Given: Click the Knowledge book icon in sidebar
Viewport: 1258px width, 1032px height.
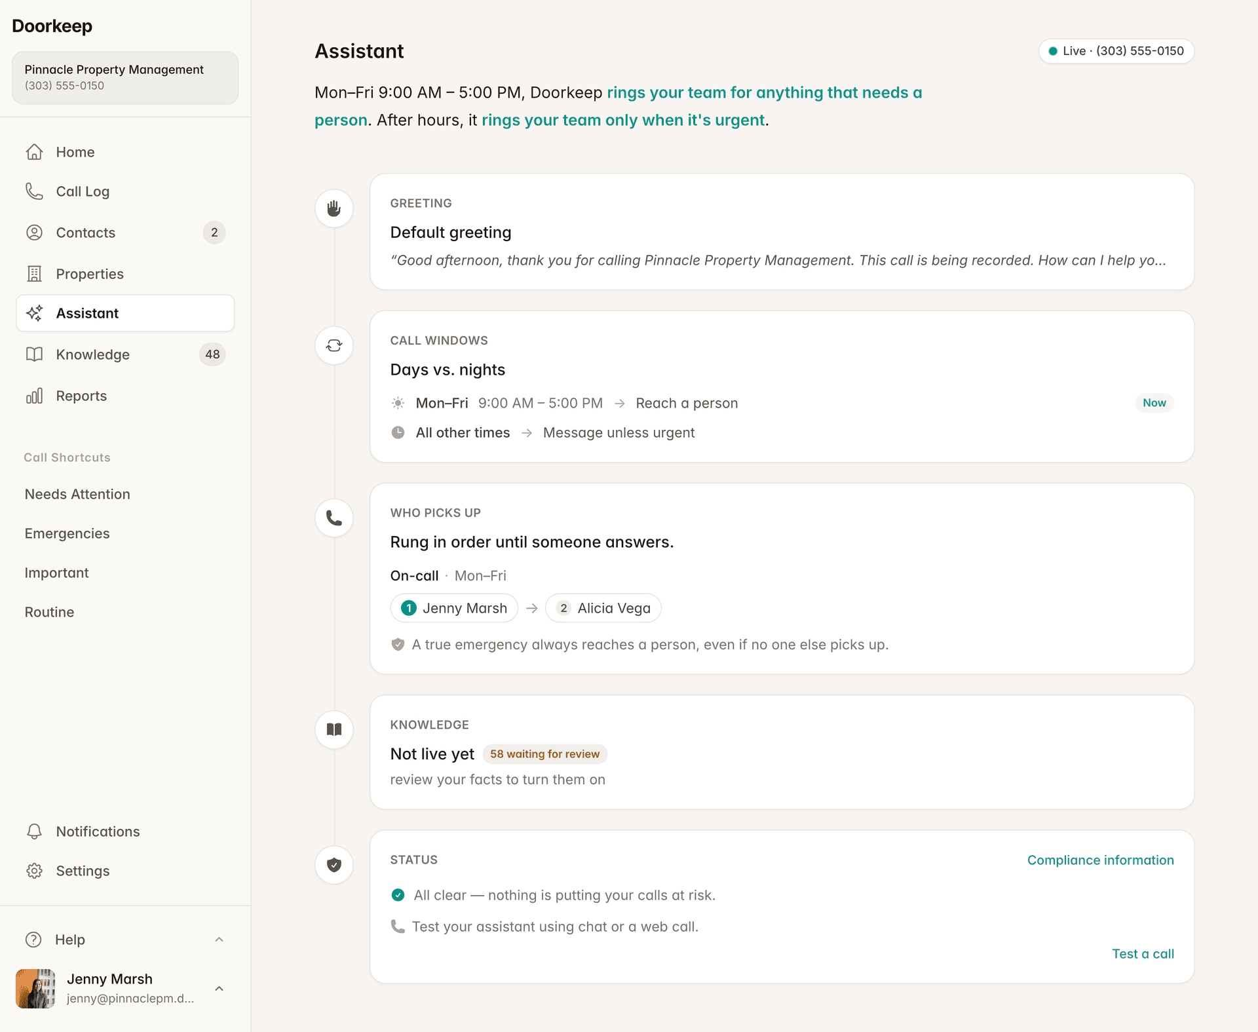Looking at the screenshot, I should (x=34, y=354).
